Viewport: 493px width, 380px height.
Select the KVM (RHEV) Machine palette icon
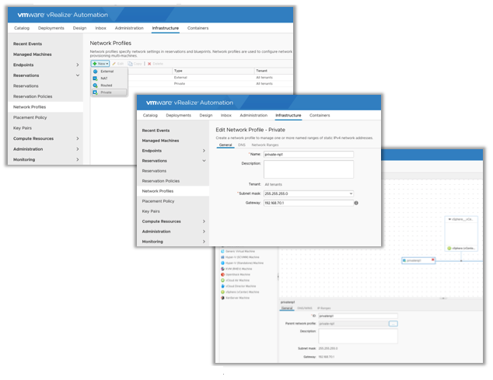tap(222, 269)
